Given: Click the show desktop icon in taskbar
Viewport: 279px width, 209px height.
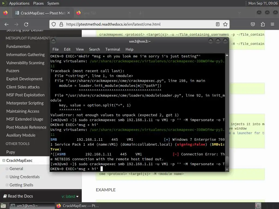Looking at the screenshot, I should pyautogui.click(x=3, y=206).
